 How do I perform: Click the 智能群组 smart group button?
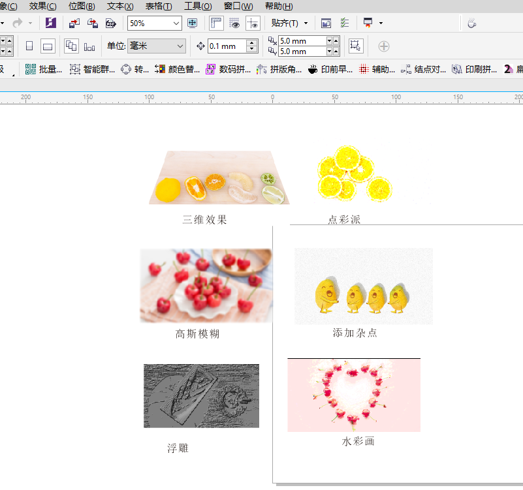pos(93,69)
